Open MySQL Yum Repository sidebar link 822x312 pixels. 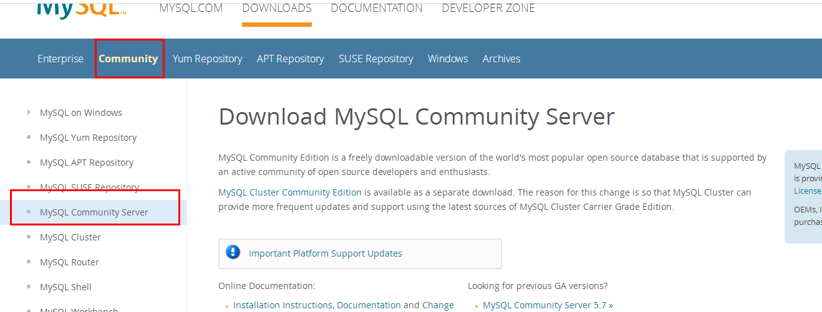tap(89, 138)
